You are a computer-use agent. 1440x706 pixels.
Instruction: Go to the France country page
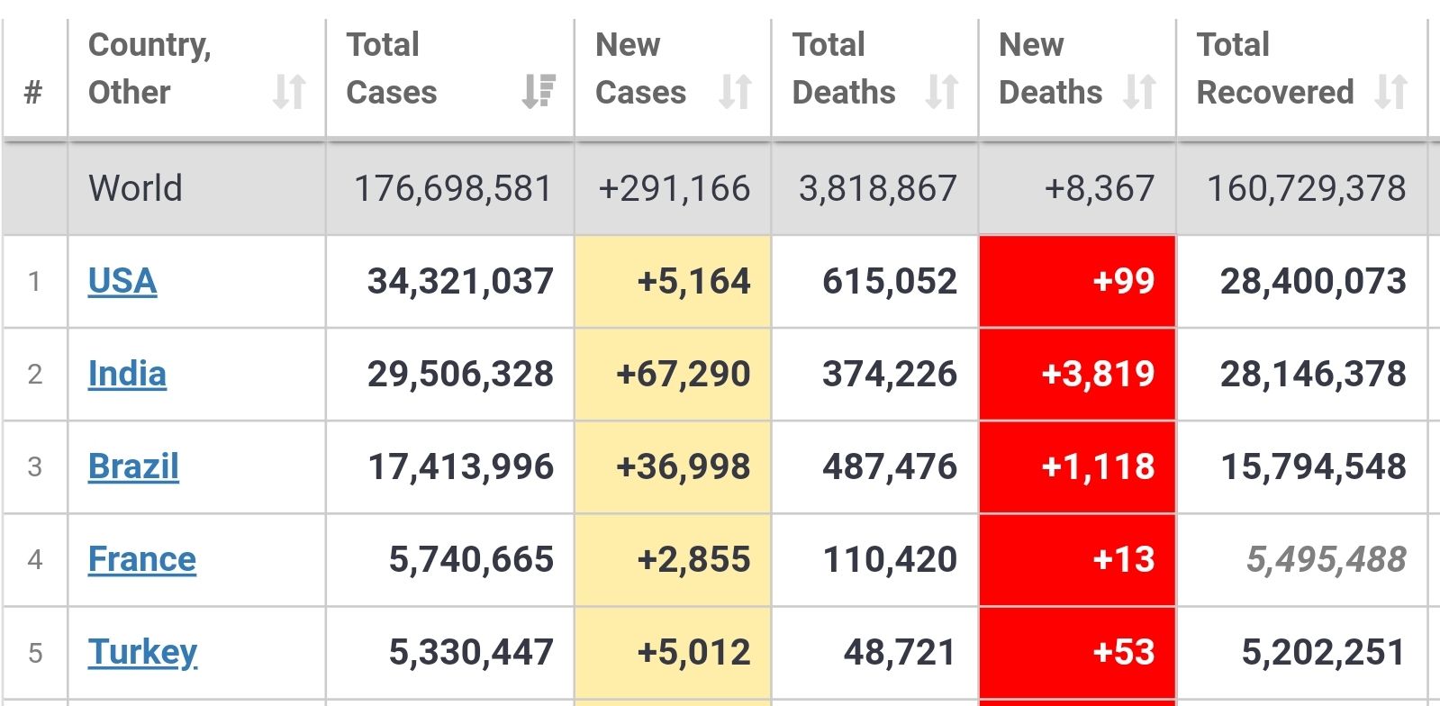click(142, 559)
